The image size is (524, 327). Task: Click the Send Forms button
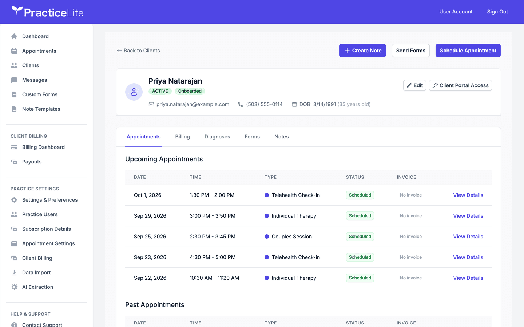point(411,51)
